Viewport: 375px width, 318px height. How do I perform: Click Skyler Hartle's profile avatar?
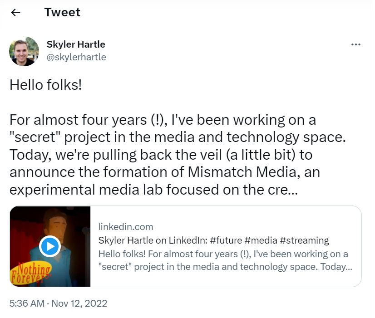(x=24, y=51)
